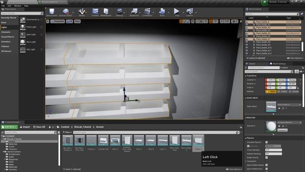The width and height of the screenshot is (305, 172).
Task: Click the Import button
Action: tap(25, 127)
